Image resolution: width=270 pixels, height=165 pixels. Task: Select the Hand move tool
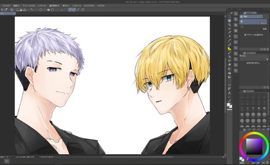(x=229, y=21)
